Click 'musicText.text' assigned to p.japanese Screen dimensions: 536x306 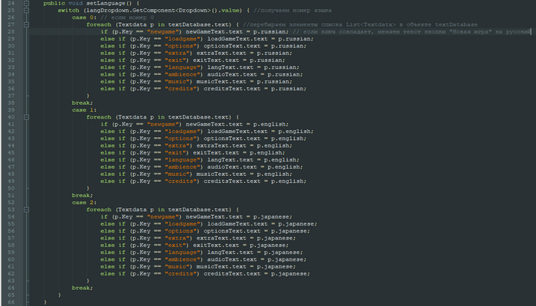(x=221, y=267)
